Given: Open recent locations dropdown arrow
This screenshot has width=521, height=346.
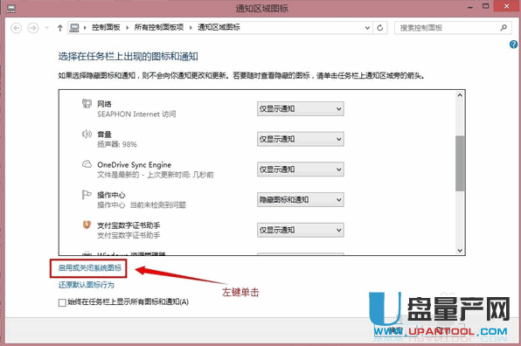Looking at the screenshot, I should [47, 28].
